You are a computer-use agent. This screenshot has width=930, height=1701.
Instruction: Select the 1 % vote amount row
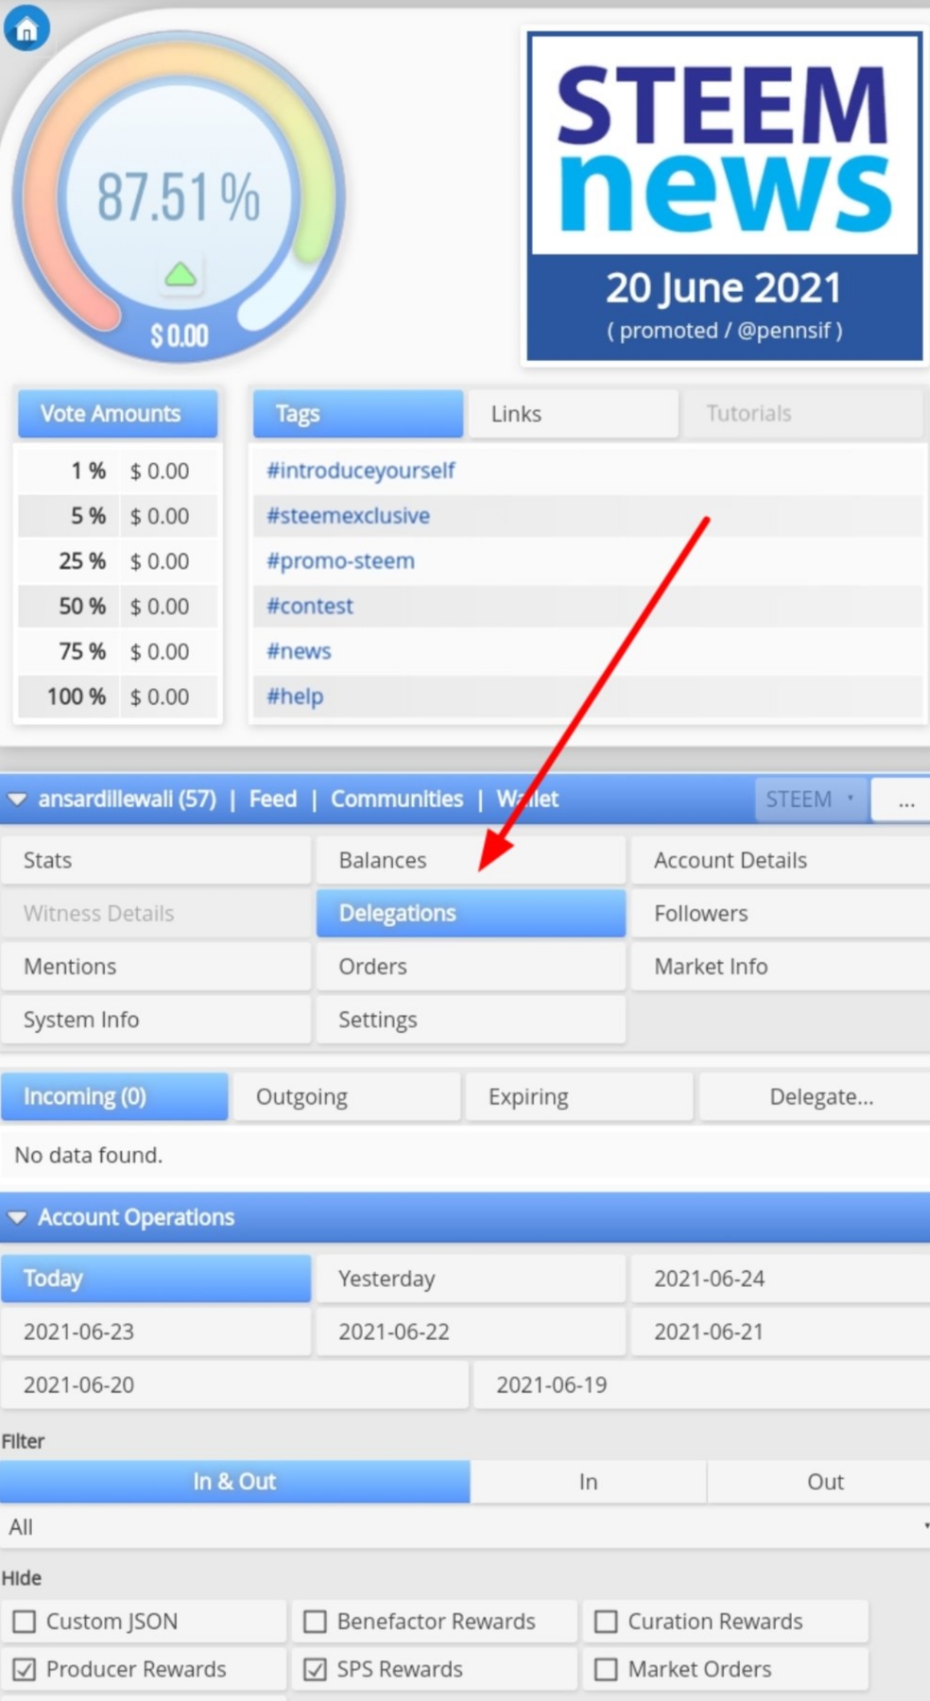tap(118, 471)
